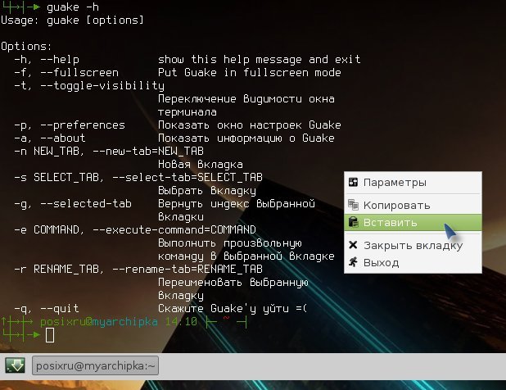Open Параметры from the context menu
506x390 pixels.
(x=413, y=183)
